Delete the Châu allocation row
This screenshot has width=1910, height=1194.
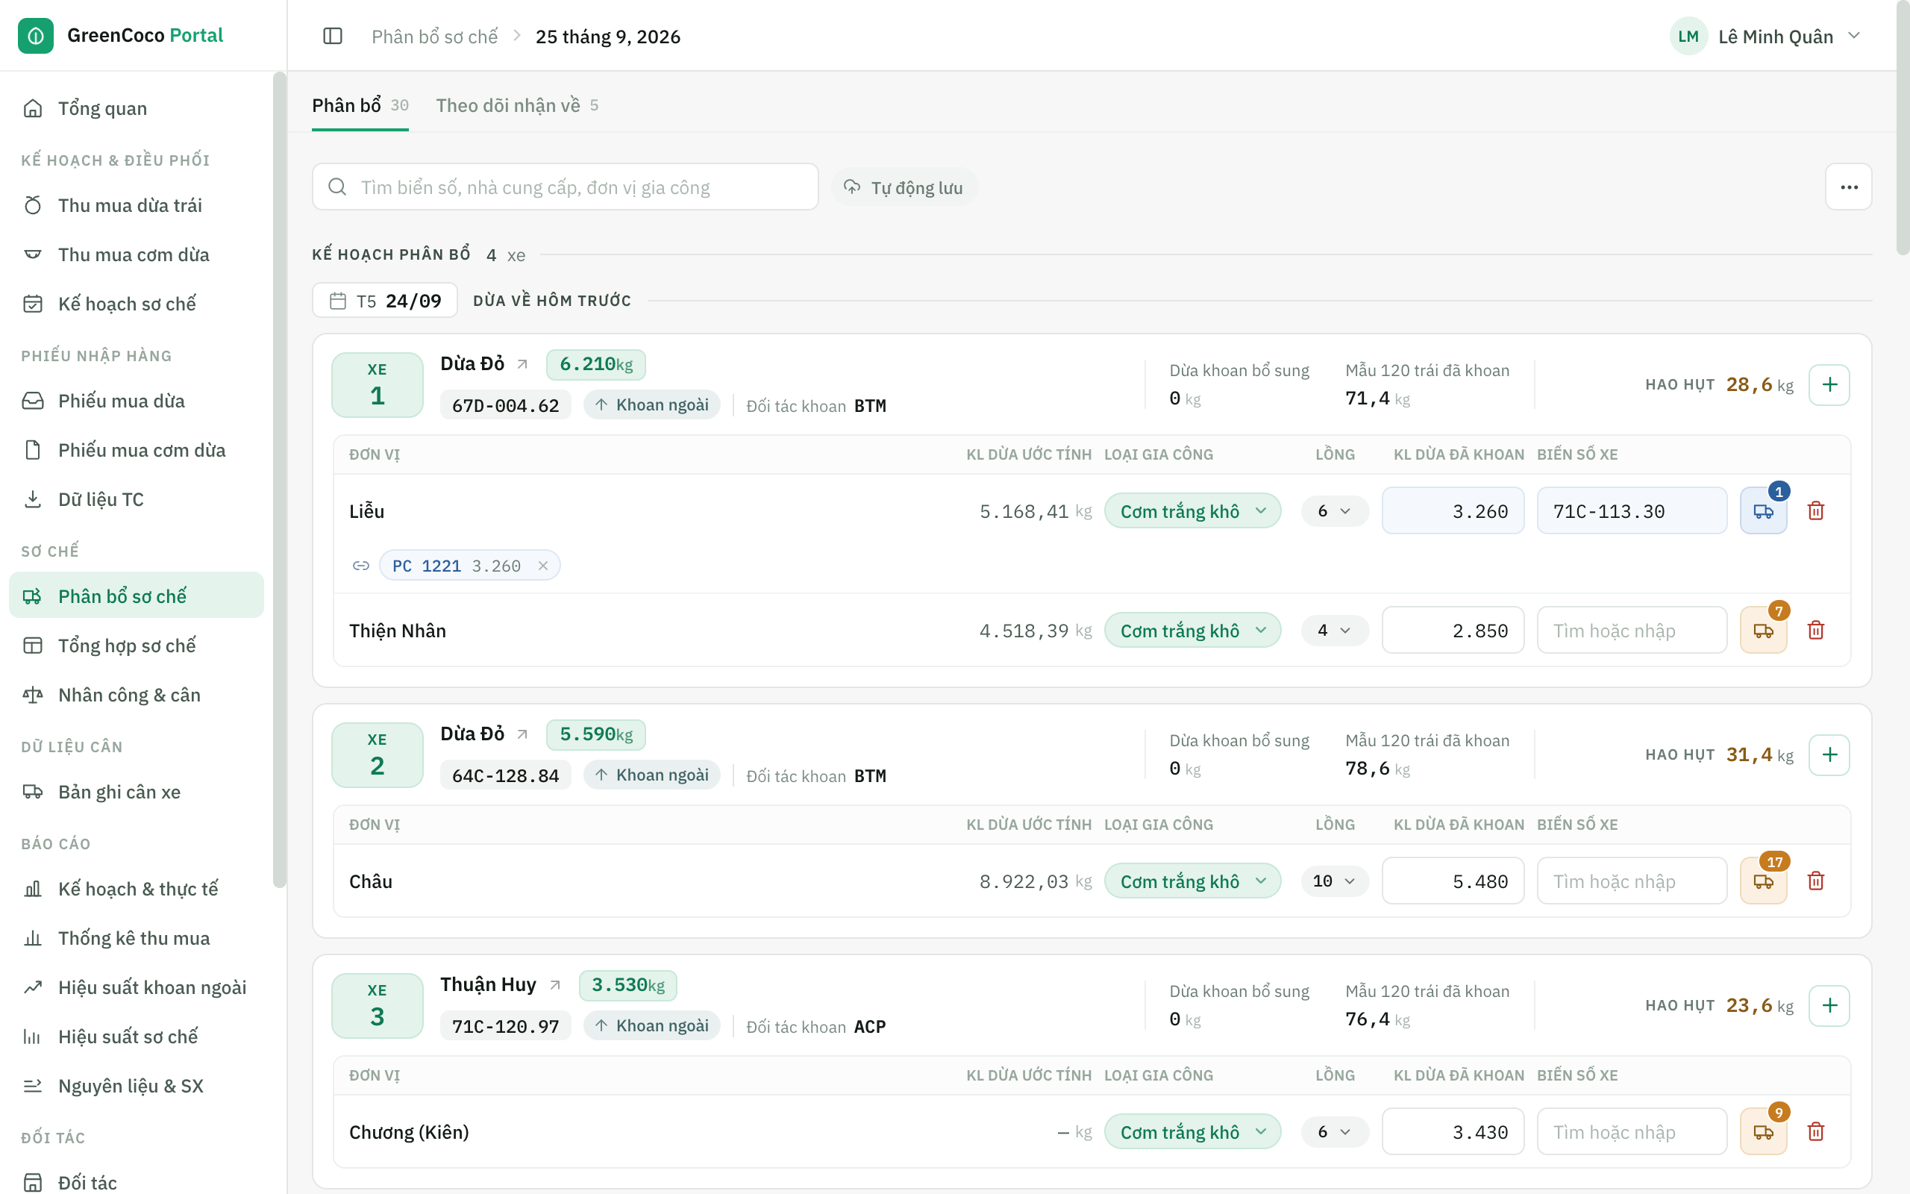[1816, 881]
